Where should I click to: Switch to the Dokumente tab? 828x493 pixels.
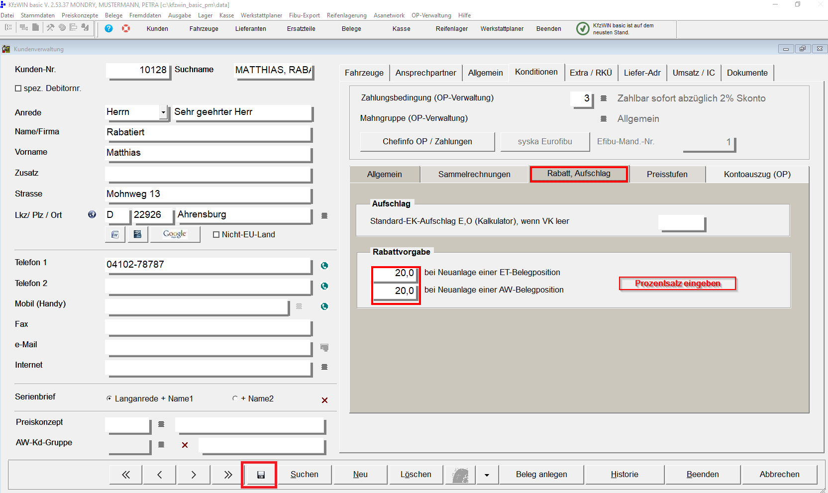click(x=747, y=73)
